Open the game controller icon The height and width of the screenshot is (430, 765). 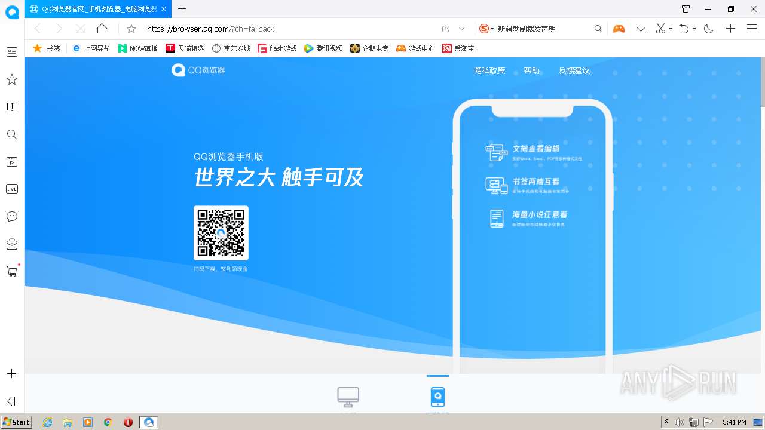(x=619, y=29)
